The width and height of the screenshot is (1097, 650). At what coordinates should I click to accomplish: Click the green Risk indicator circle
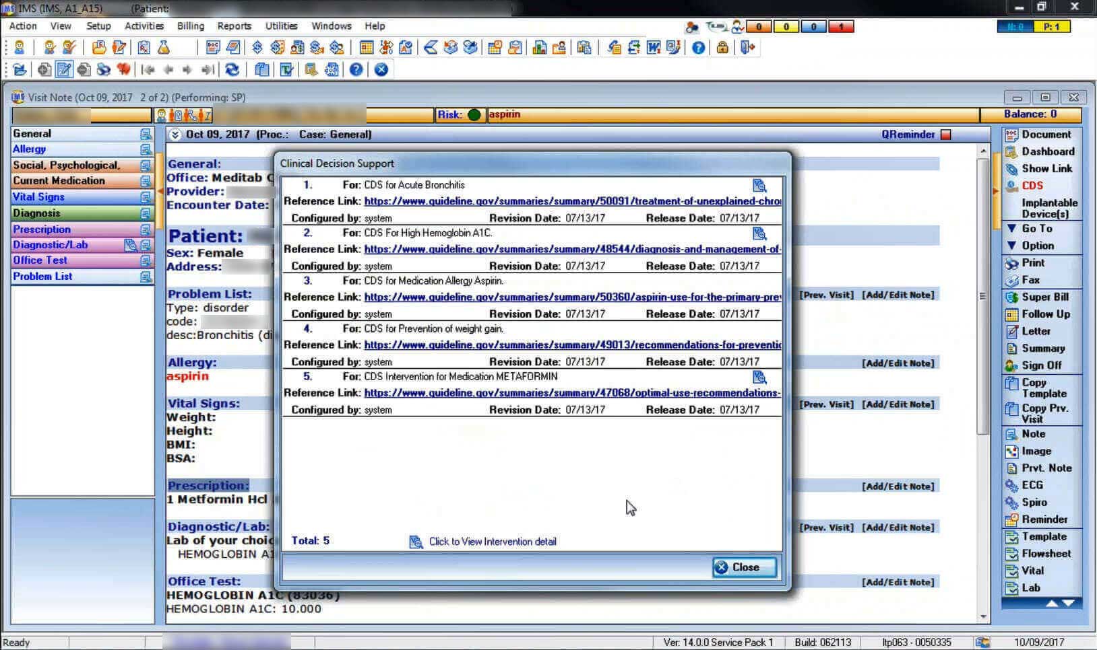pos(474,115)
